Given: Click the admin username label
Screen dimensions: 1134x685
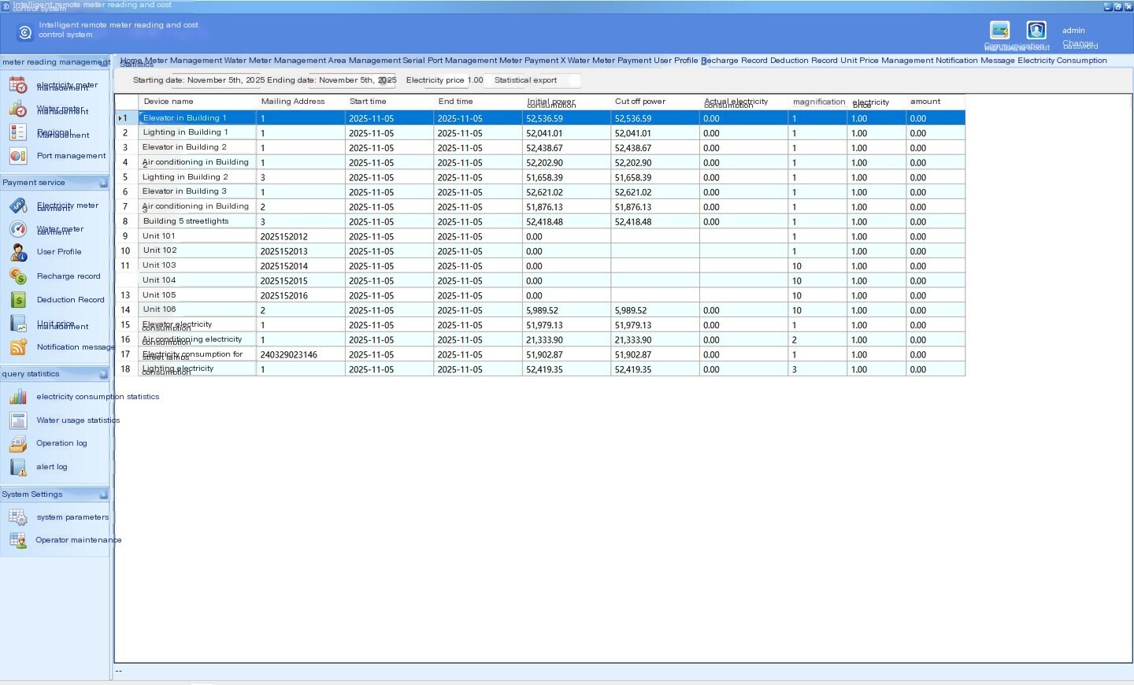Looking at the screenshot, I should pyautogui.click(x=1073, y=31).
